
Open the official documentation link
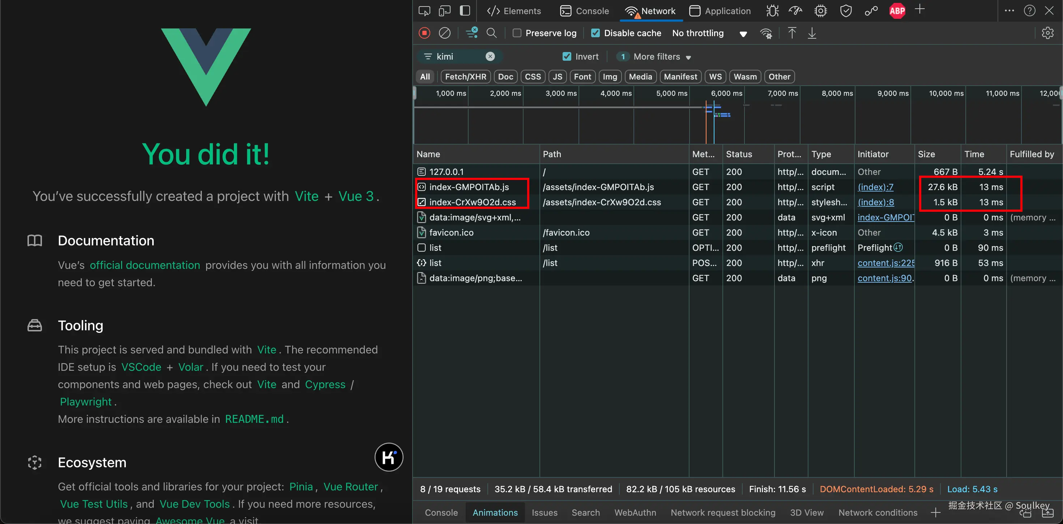point(145,265)
